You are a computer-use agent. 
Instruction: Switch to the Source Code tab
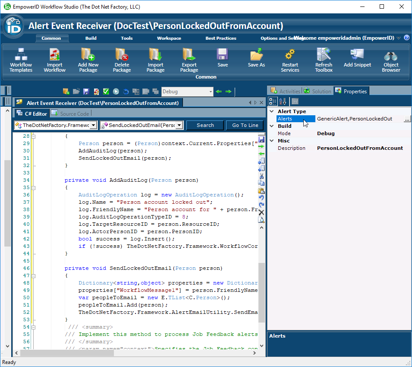(x=70, y=114)
